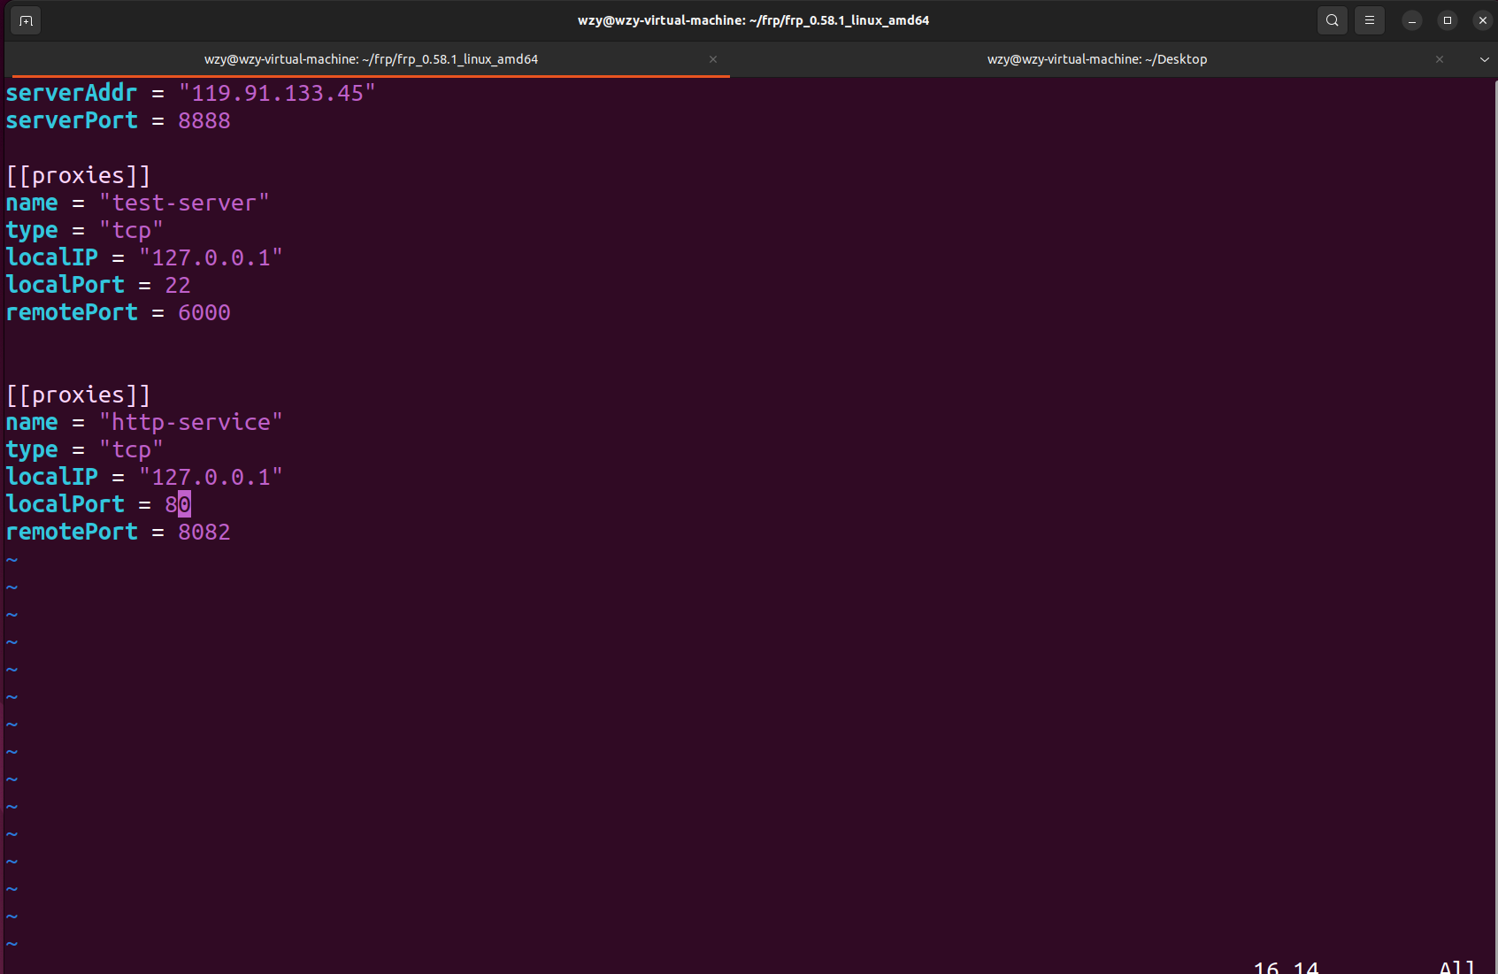The image size is (1498, 974).
Task: Maximize the terminal window
Action: (1448, 20)
